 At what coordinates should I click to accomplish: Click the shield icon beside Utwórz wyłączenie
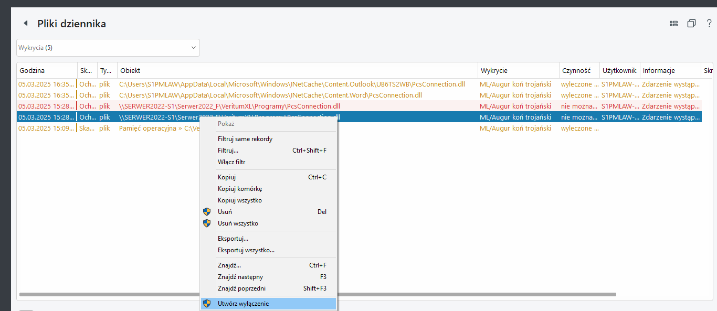207,304
